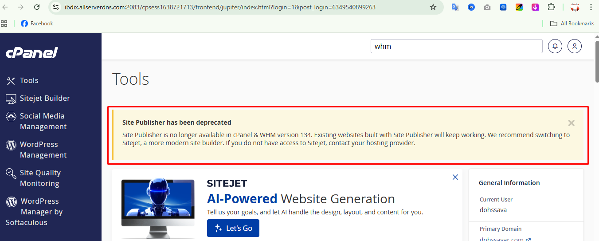The width and height of the screenshot is (599, 241).
Task: Click the cPanel search field containing whm
Action: pos(456,46)
